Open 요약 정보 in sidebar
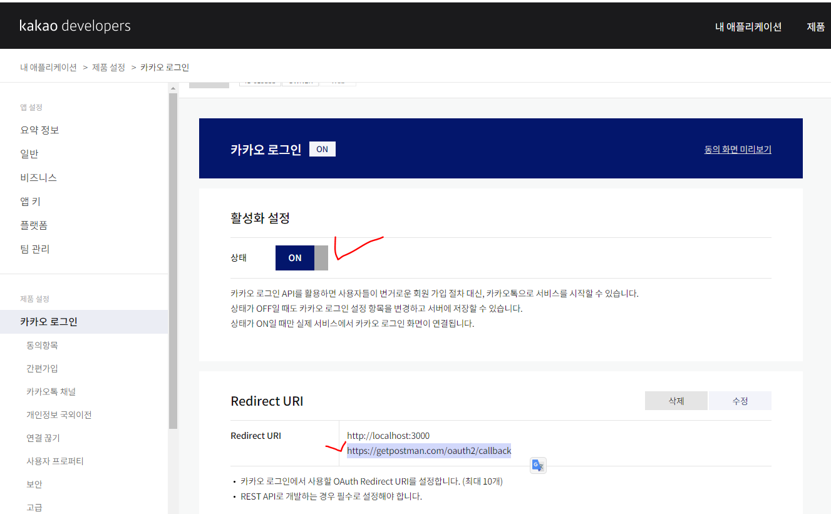 coord(39,130)
